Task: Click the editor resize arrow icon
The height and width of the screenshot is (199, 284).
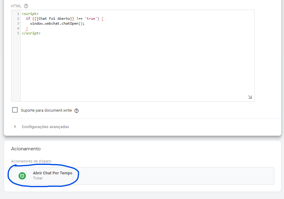Action: 250,97
